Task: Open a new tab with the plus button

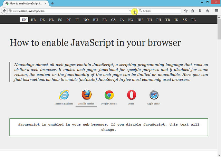Action: click(x=52, y=3)
